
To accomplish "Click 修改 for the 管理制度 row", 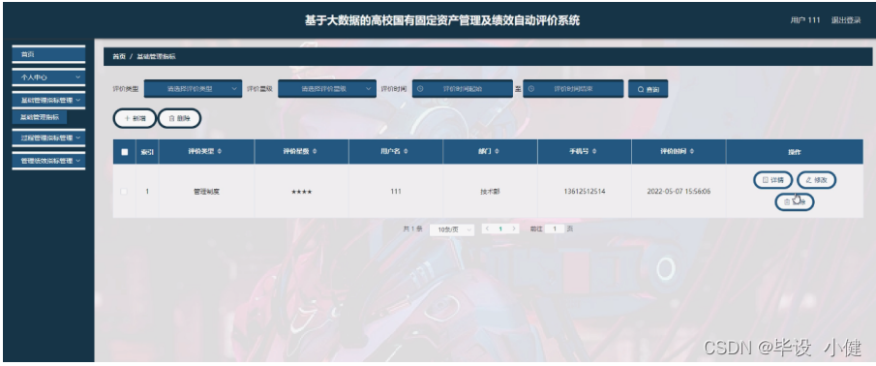I will tap(816, 180).
